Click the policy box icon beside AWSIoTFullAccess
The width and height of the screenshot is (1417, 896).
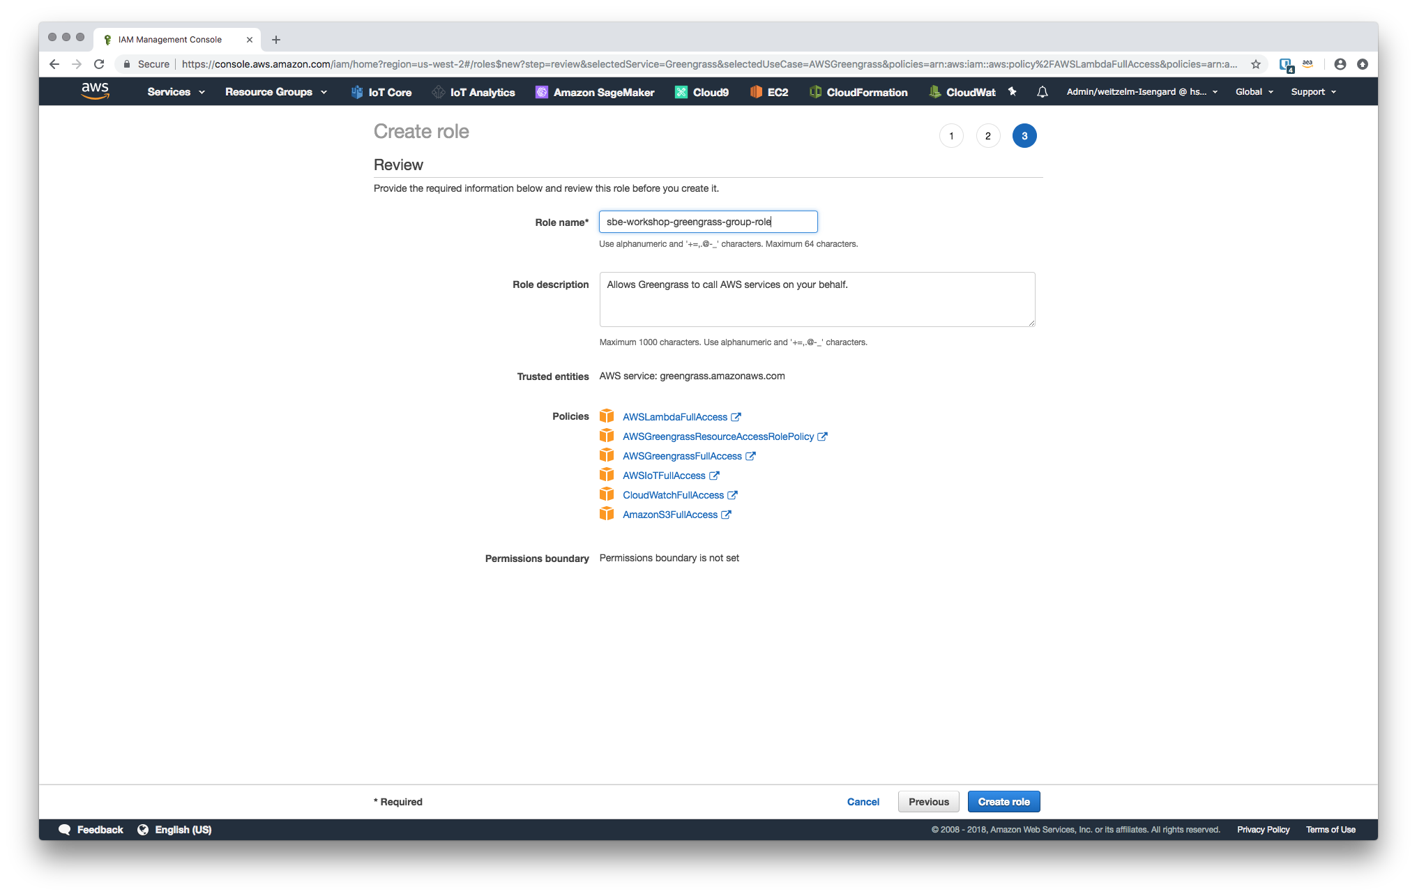pyautogui.click(x=607, y=475)
